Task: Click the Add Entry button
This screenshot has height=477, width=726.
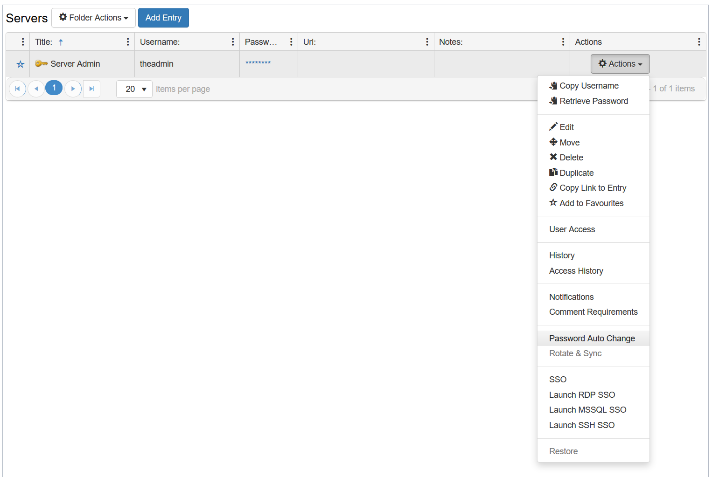Action: tap(163, 18)
